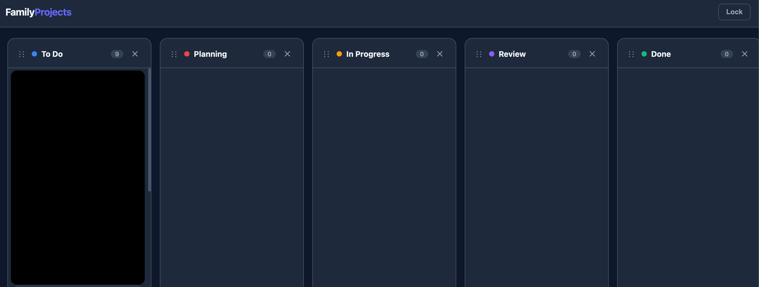Close the Review column

(x=592, y=54)
